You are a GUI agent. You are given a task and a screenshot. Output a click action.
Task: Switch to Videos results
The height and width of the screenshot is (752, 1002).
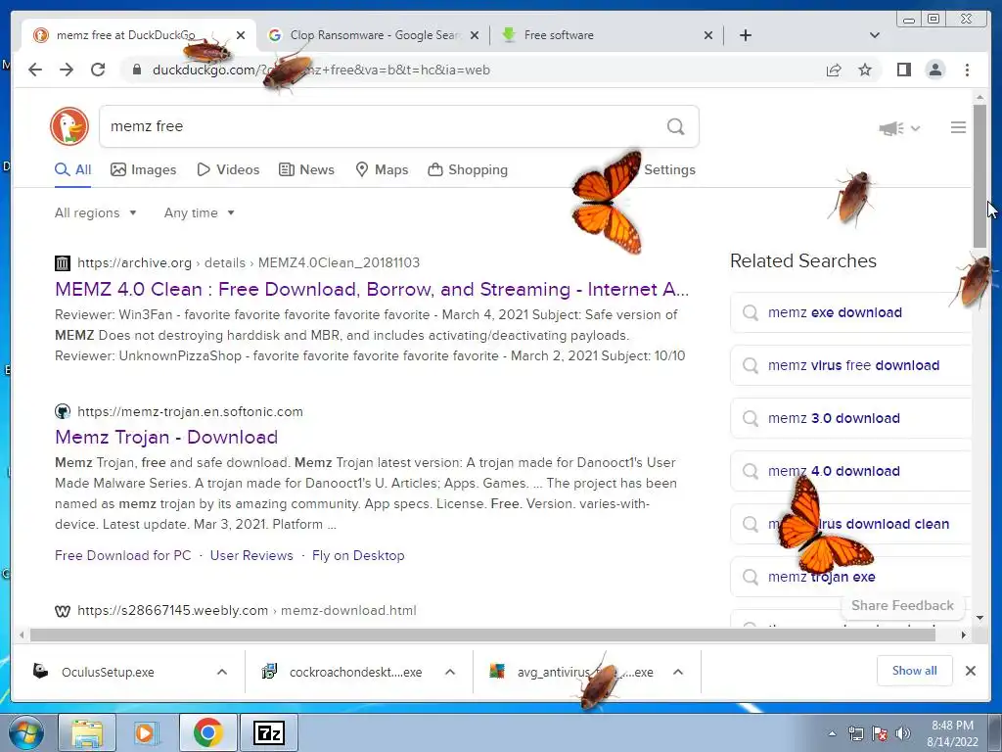228,170
